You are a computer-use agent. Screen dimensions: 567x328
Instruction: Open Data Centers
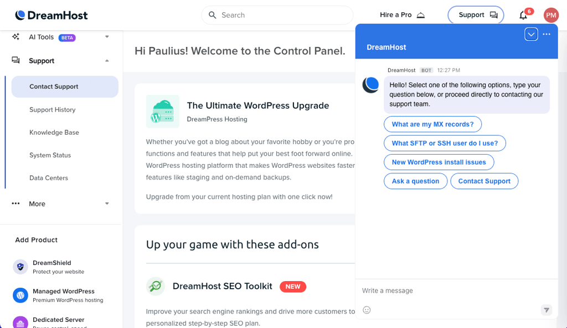(49, 178)
